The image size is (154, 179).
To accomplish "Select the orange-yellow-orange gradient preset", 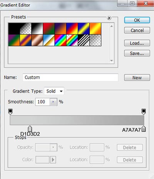I will tap(95, 29).
